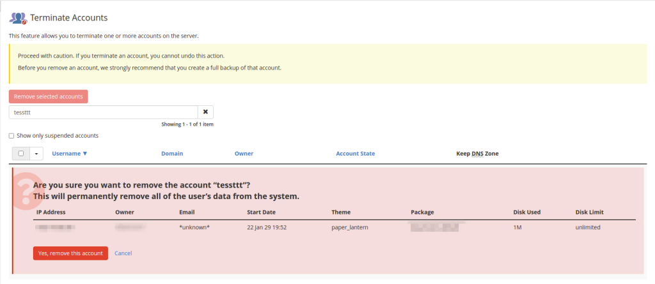This screenshot has height=284, width=655.
Task: Click the Terminate Accounts users icon
Action: (x=18, y=18)
